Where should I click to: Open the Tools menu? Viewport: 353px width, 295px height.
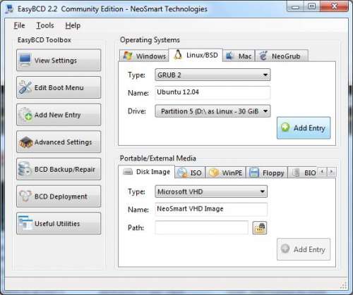[x=45, y=25]
